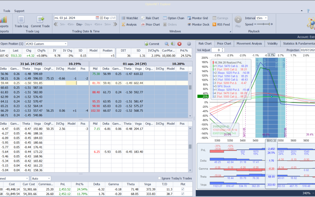The height and width of the screenshot is (197, 315).
Task: Click the help question mark icon
Action: tap(308, 11)
